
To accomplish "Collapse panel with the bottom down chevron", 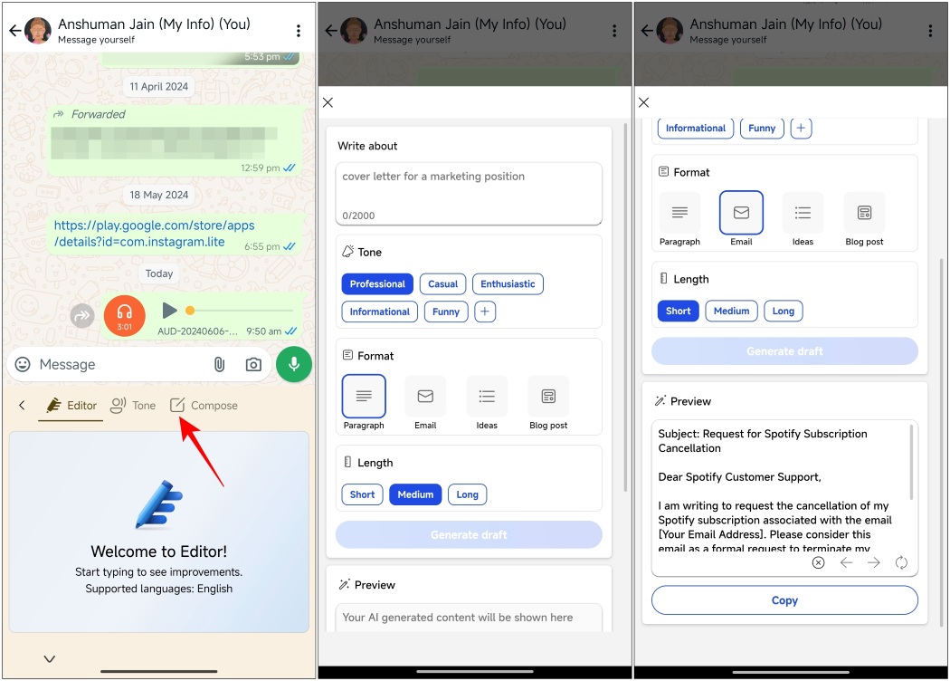I will (x=50, y=659).
